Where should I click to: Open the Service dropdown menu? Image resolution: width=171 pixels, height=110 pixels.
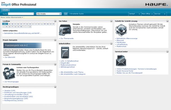[160, 14]
